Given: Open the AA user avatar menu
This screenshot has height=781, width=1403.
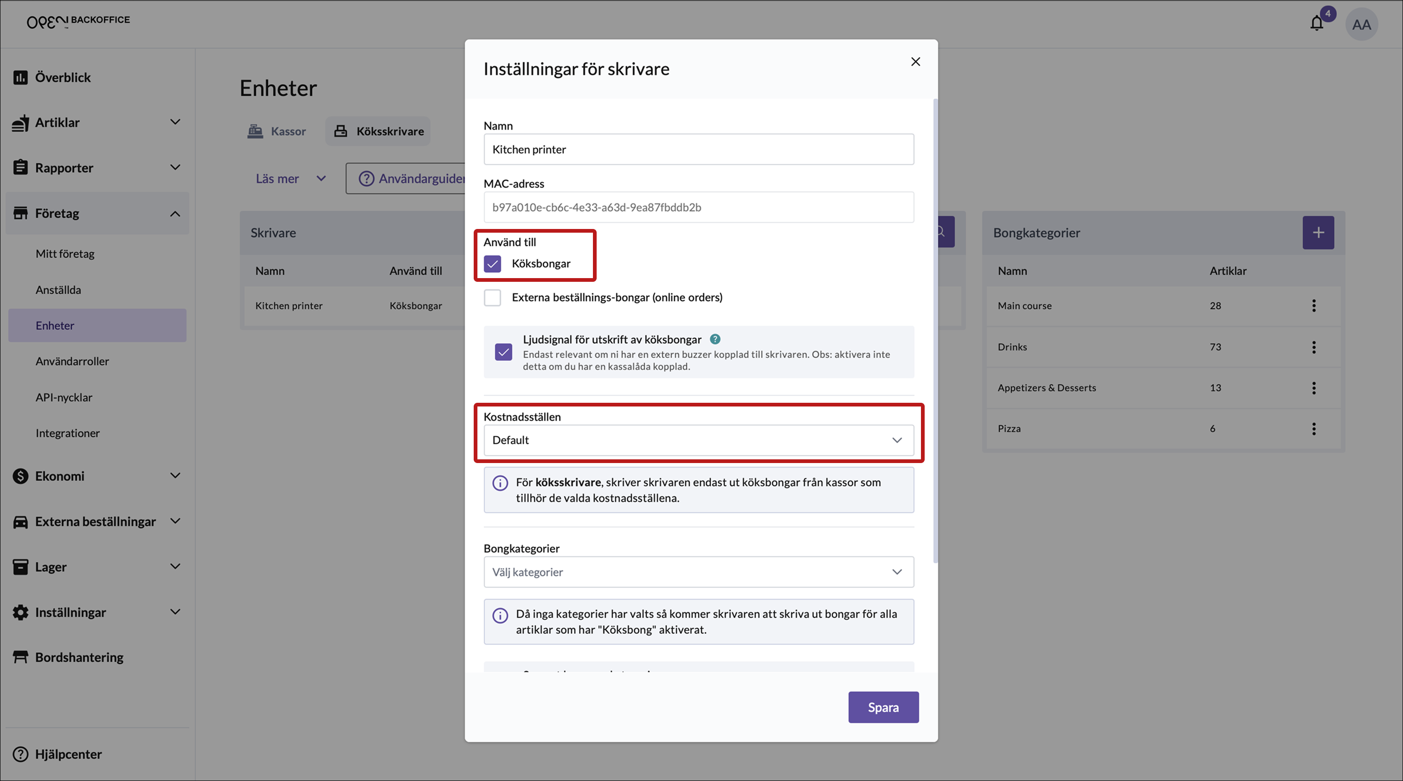Looking at the screenshot, I should tap(1361, 25).
